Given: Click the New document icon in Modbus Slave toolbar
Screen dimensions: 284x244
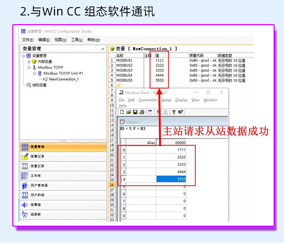Looking at the screenshot, I should click(x=122, y=112).
